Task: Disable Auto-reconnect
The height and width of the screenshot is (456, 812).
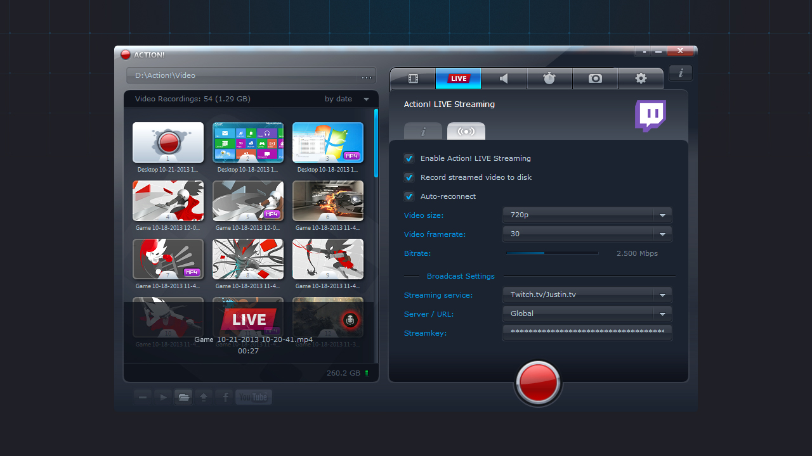Action: (x=409, y=196)
